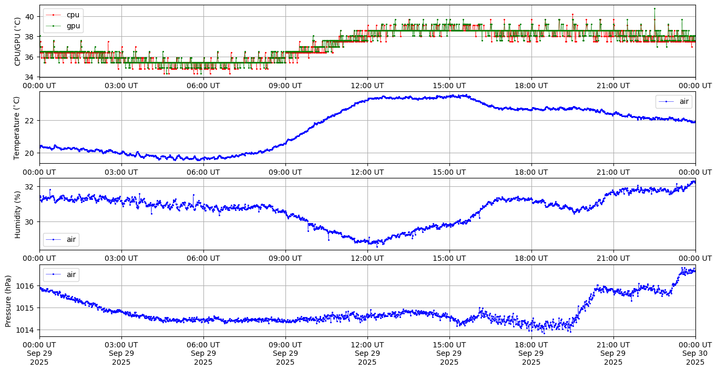The height and width of the screenshot is (371, 717).
Task: Click the Temperature (°C) y-axis label
Action: point(17,128)
